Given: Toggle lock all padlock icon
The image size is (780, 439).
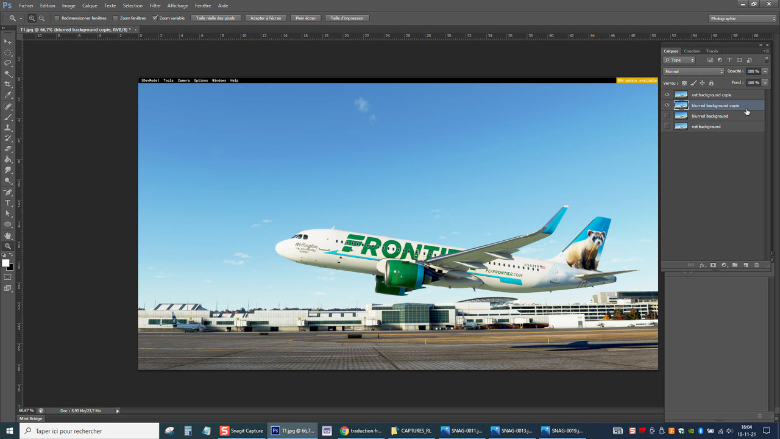Looking at the screenshot, I should pyautogui.click(x=711, y=83).
